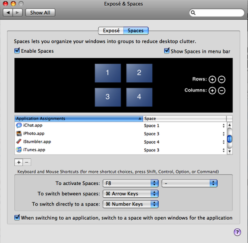Select the iStumbler.app icon in the list
The width and height of the screenshot is (248, 243).
pos(19,142)
